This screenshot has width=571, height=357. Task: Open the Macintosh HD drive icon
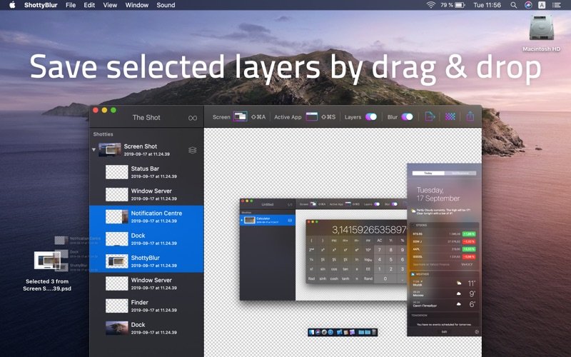click(541, 29)
